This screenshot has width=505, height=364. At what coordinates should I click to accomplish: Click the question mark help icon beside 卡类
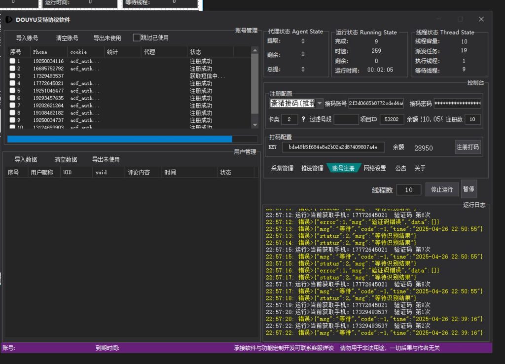tap(303, 119)
